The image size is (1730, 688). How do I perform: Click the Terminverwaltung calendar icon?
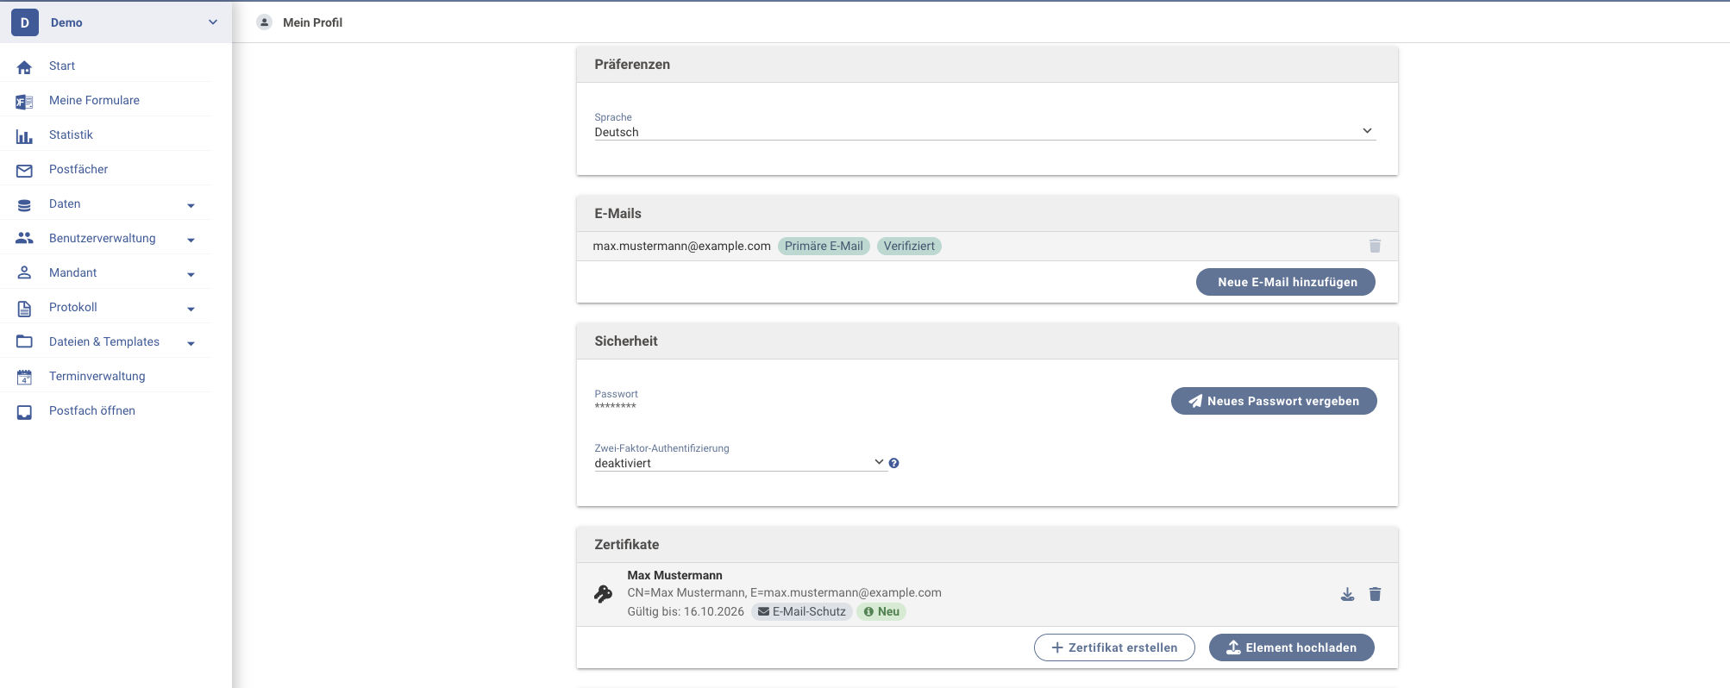(x=24, y=377)
